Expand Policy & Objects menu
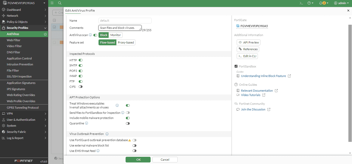This screenshot has height=164, width=352. tap(24, 22)
